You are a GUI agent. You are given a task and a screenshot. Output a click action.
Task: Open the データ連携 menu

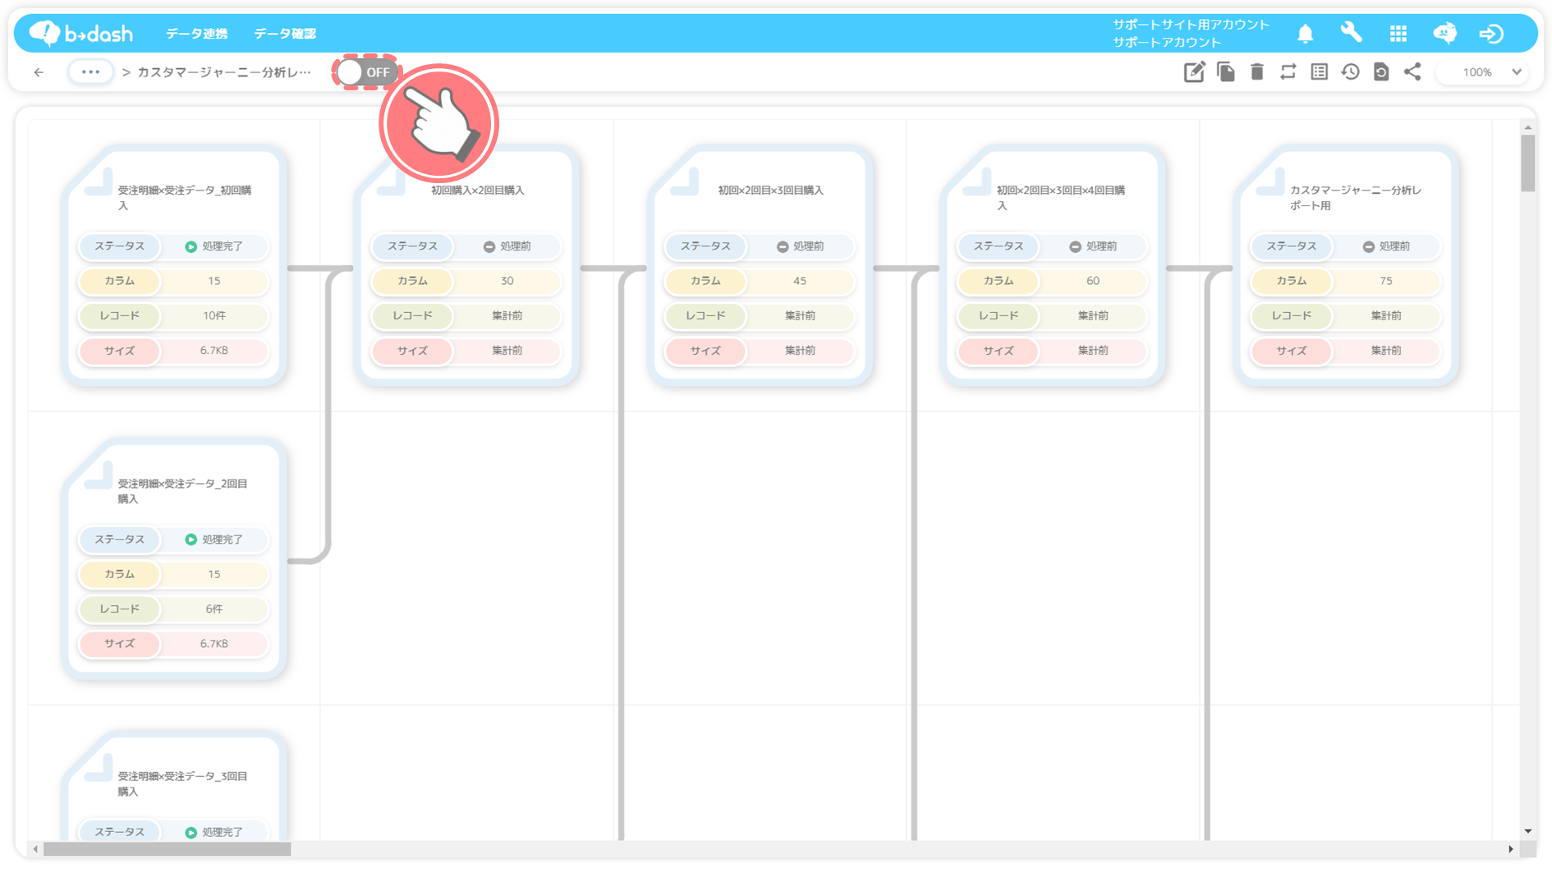[197, 34]
